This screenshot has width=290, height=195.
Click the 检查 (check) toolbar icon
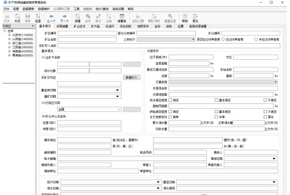[38, 18]
